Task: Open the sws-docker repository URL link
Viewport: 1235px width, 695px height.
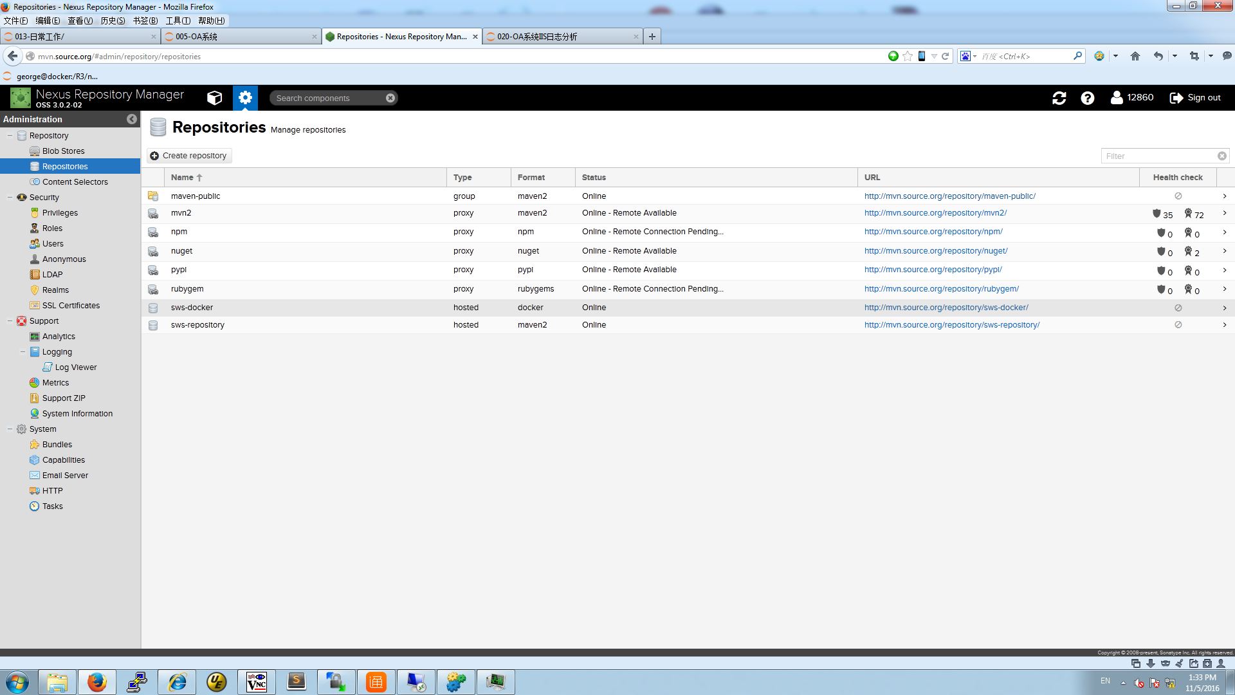Action: (946, 308)
